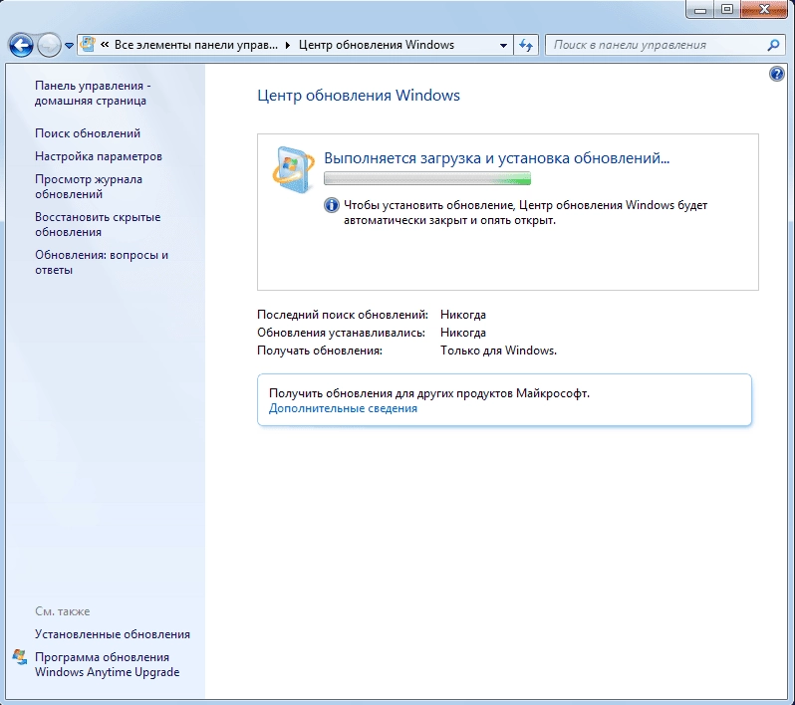Screen dimensions: 795x705
Task: Open 'Установленные обновления'
Action: click(x=113, y=634)
